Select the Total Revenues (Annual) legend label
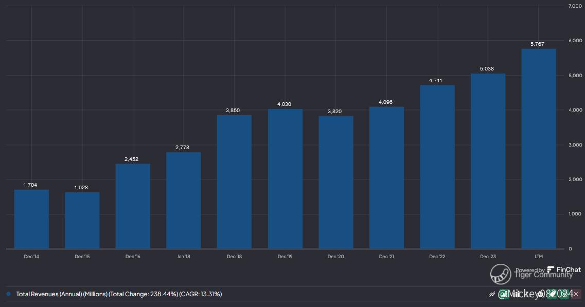The height and width of the screenshot is (307, 585). (119, 294)
